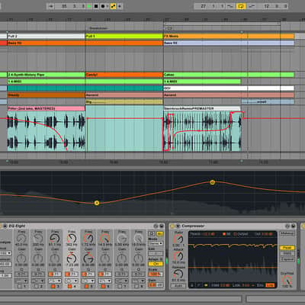
Task: Click the punch-in switch left of loop
Action: pos(230,6)
